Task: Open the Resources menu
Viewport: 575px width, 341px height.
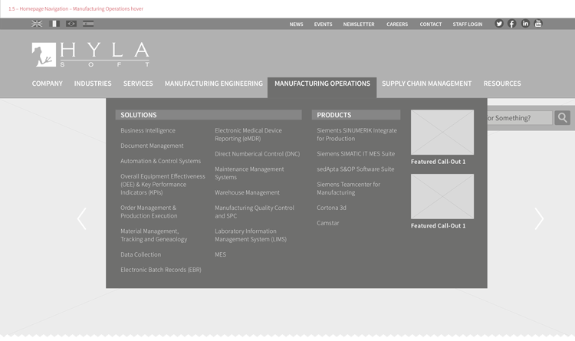Action: pos(502,84)
